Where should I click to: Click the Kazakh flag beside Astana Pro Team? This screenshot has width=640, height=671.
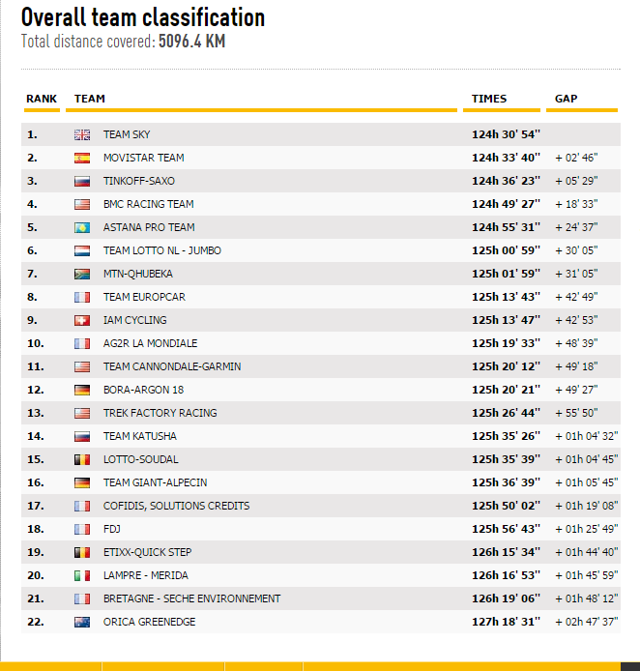click(82, 227)
